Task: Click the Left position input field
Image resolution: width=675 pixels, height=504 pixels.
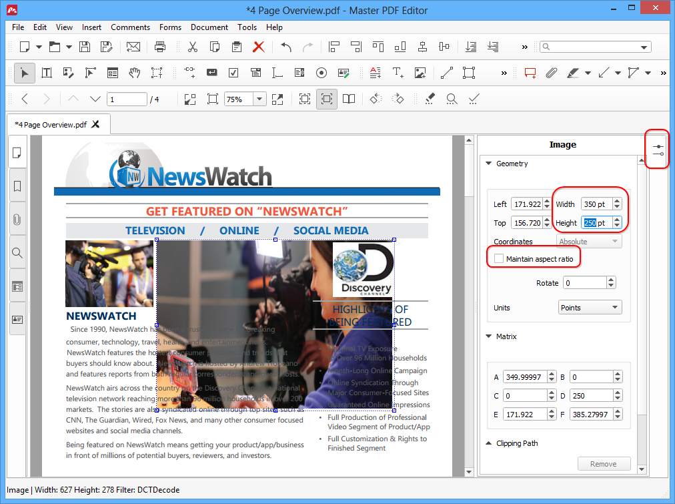Action: [527, 204]
